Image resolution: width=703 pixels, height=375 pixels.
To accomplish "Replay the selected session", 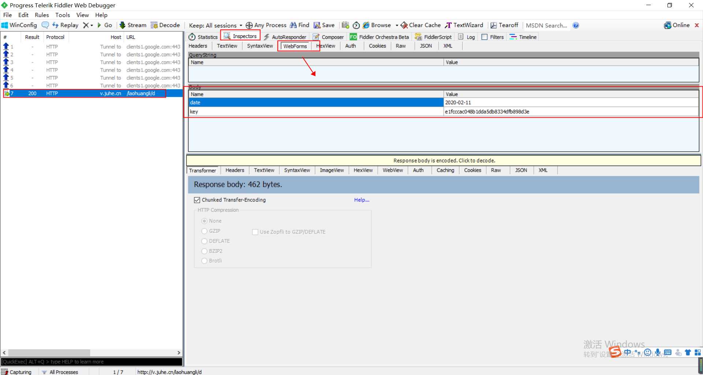I will point(66,25).
